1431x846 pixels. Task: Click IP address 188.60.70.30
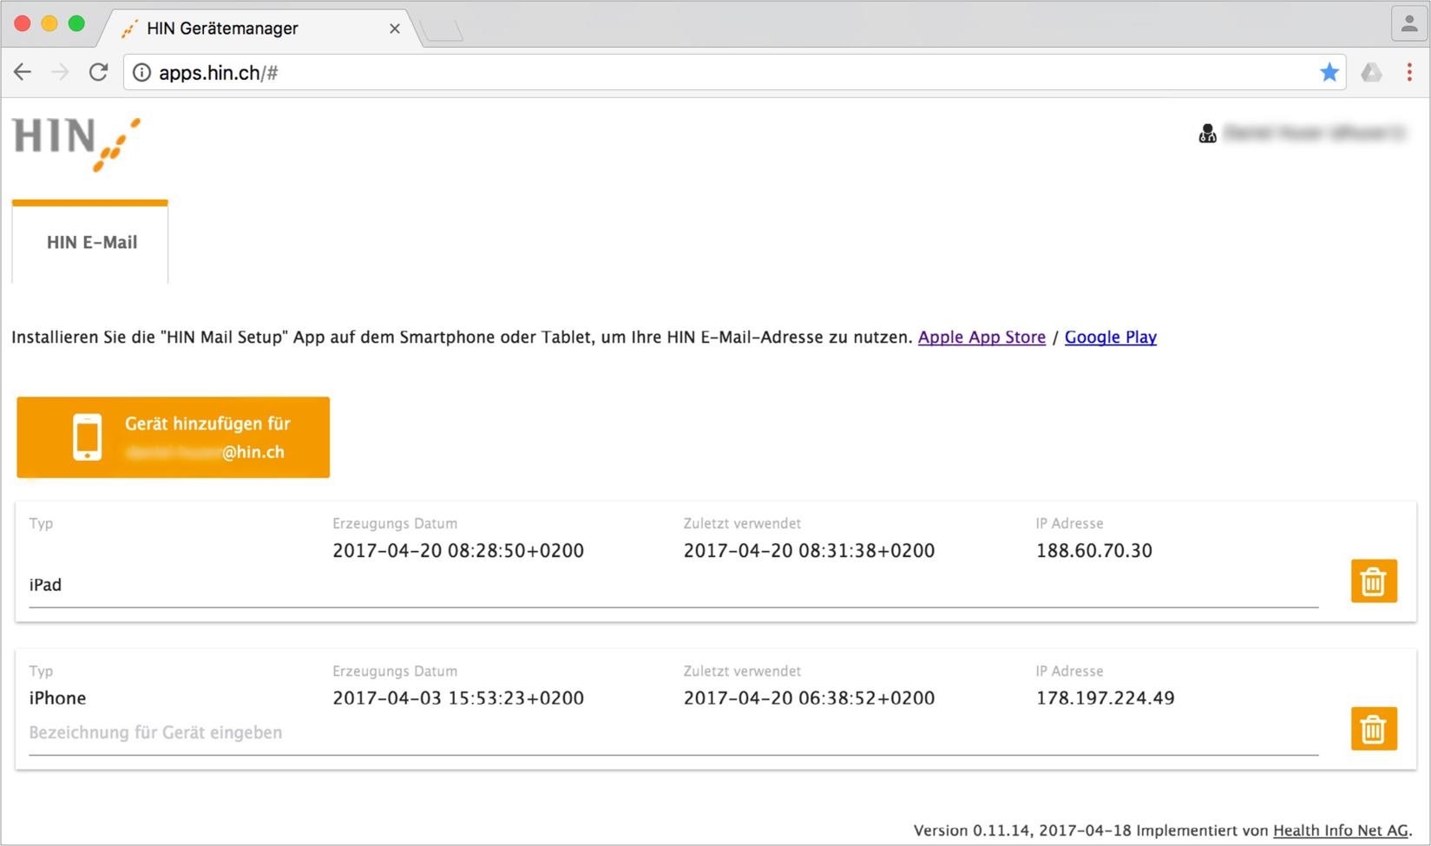point(1093,551)
